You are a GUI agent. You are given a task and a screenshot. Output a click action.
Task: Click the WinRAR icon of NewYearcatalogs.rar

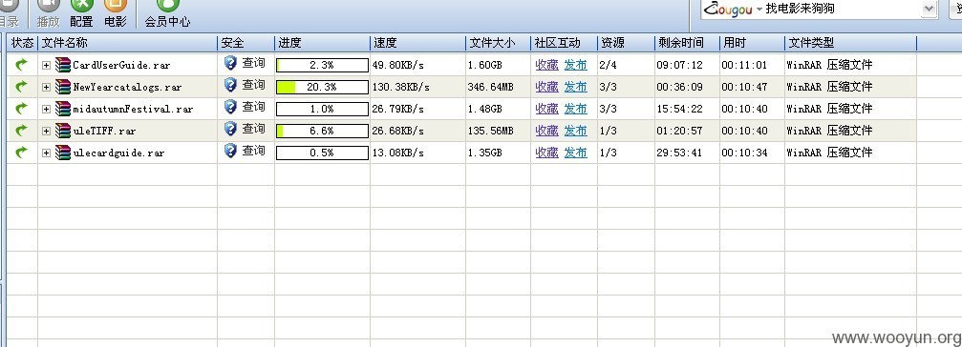coord(63,87)
